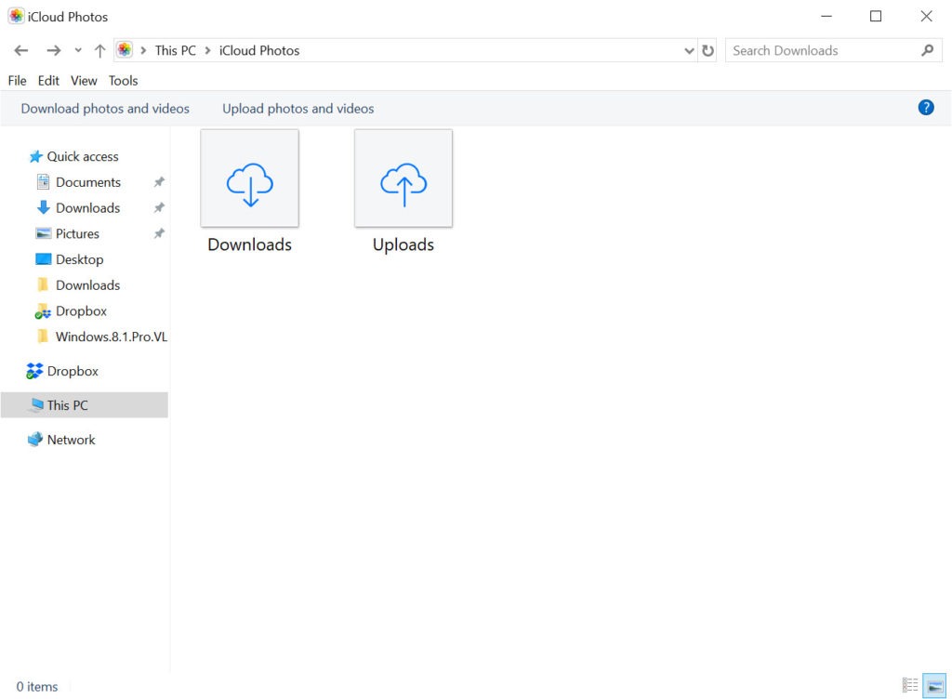This screenshot has width=952, height=699.
Task: Expand the address bar history dropdown
Action: click(x=689, y=51)
